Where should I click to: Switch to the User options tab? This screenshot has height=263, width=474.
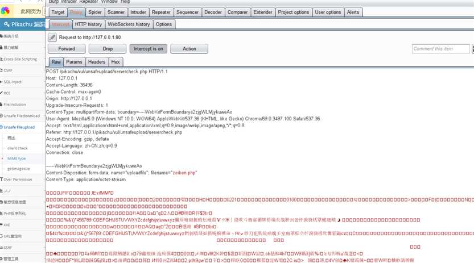328,12
